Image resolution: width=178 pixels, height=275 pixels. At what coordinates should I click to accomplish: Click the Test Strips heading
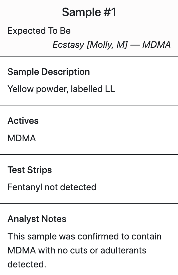tap(30, 170)
